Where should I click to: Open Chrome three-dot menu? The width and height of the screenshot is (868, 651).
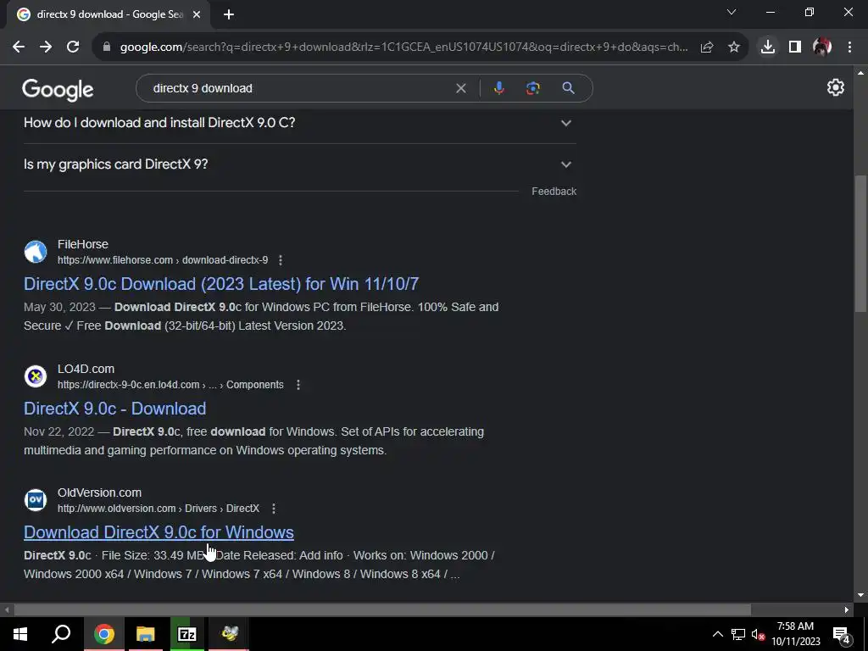point(849,47)
